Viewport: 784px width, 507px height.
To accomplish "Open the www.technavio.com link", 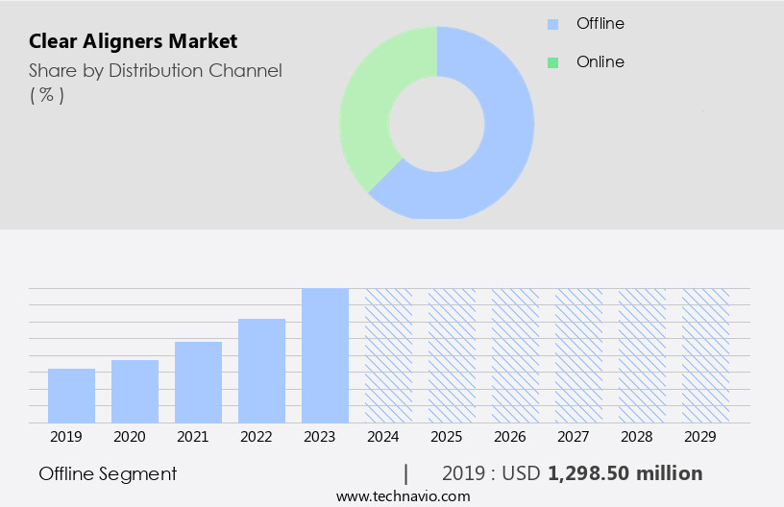I will coord(404,496).
